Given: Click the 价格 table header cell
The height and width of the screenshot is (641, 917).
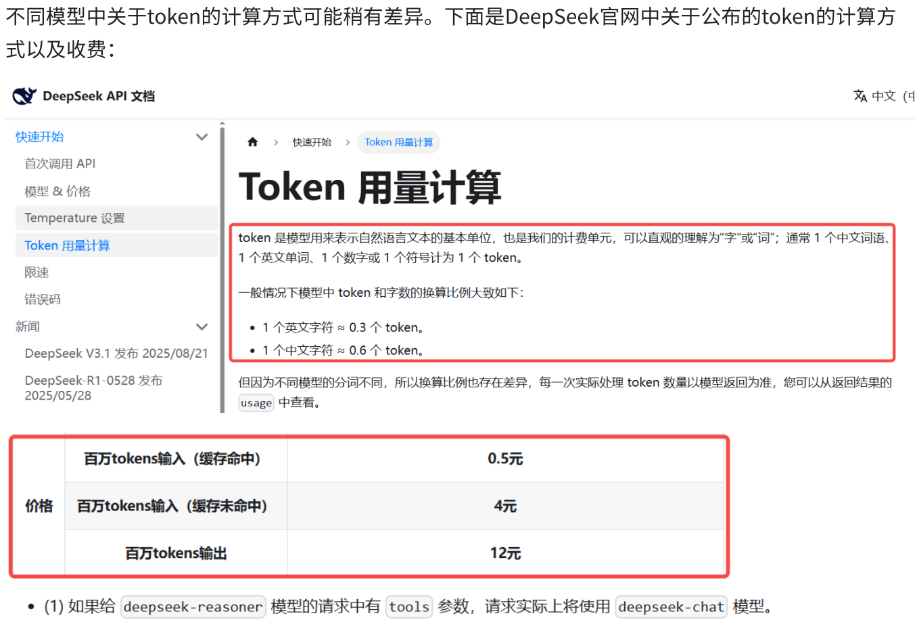Looking at the screenshot, I should pyautogui.click(x=39, y=506).
